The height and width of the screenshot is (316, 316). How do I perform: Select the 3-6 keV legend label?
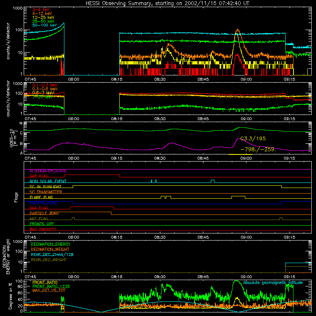[x=41, y=9]
